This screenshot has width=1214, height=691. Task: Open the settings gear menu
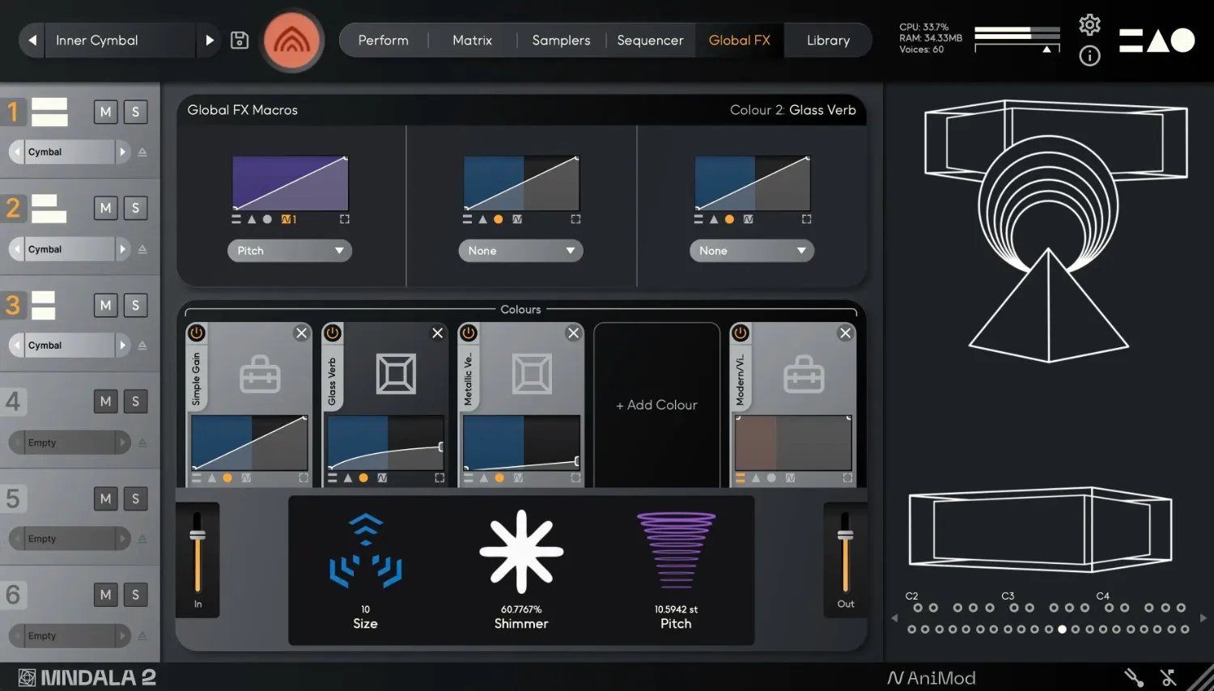click(x=1089, y=25)
